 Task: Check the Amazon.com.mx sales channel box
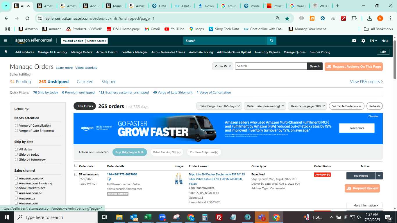click(x=16, y=178)
